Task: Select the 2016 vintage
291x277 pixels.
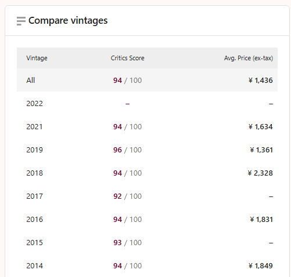Action: click(x=147, y=220)
